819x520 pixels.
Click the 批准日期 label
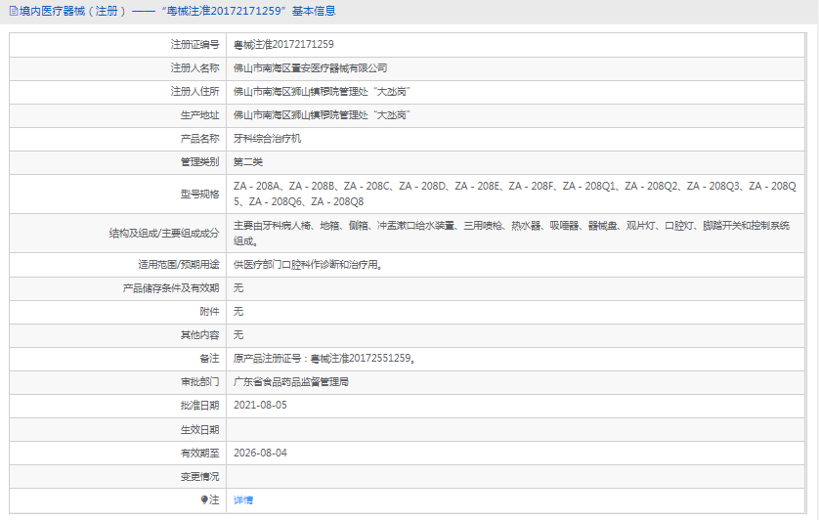click(x=200, y=406)
